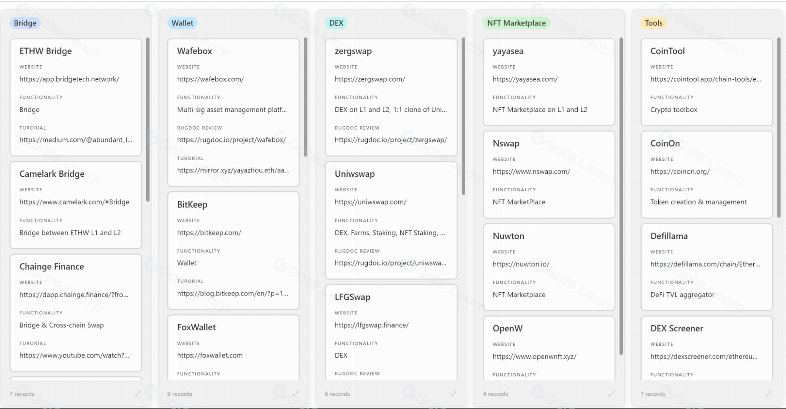Open the CoinOn card title

pyautogui.click(x=665, y=143)
